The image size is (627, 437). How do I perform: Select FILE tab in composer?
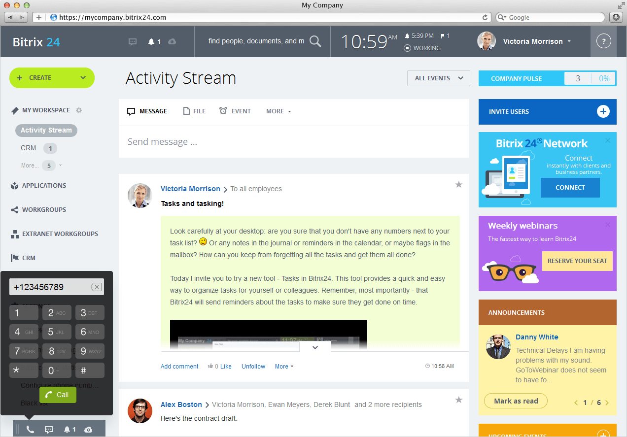194,111
